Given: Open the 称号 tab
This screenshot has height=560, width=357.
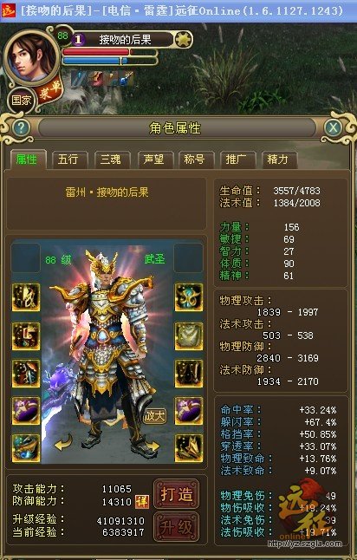Looking at the screenshot, I should pyautogui.click(x=196, y=160).
